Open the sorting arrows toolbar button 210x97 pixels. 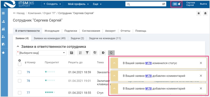point(80,53)
